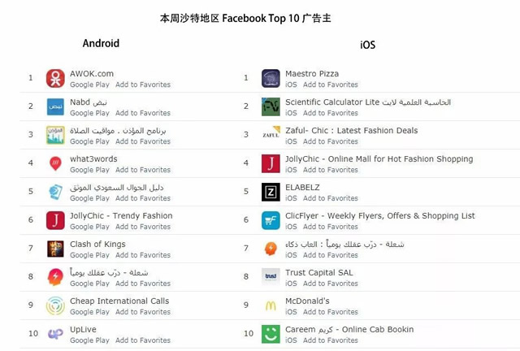The width and height of the screenshot is (520, 351).
Task: Click the Zaful app icon
Action: 271,136
